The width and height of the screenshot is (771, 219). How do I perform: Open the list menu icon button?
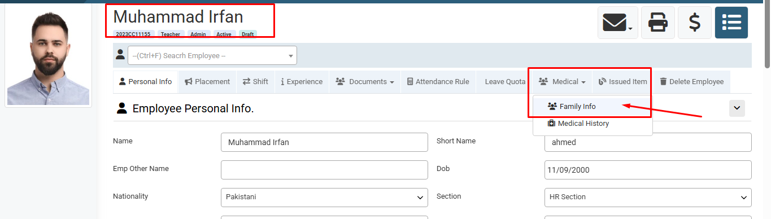coord(731,23)
